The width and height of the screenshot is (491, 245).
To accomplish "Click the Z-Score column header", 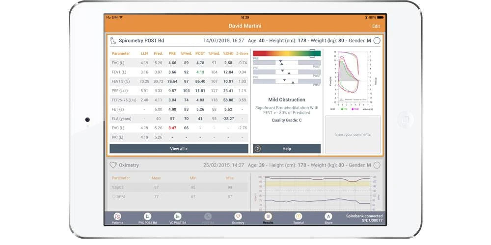I will point(242,54).
